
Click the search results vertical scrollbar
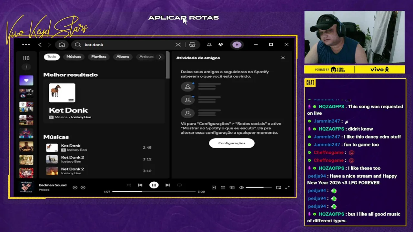click(168, 64)
